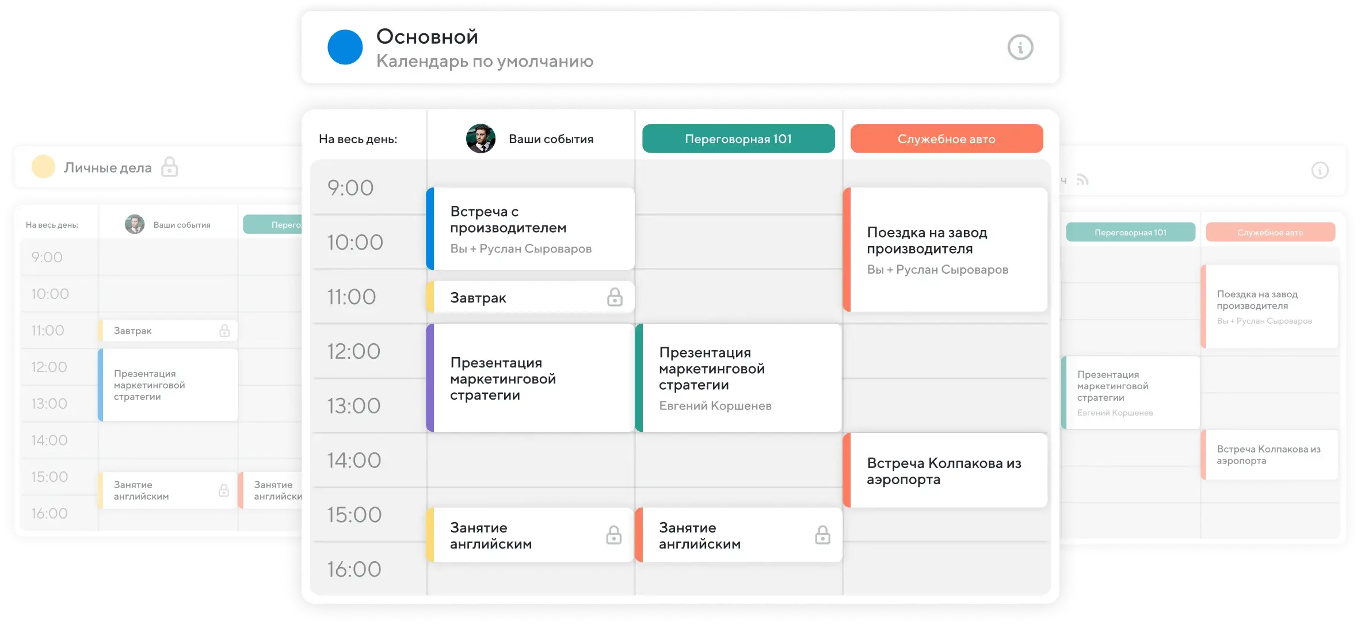
Task: Click lock icon on left panel Завтрак event
Action: (x=224, y=331)
